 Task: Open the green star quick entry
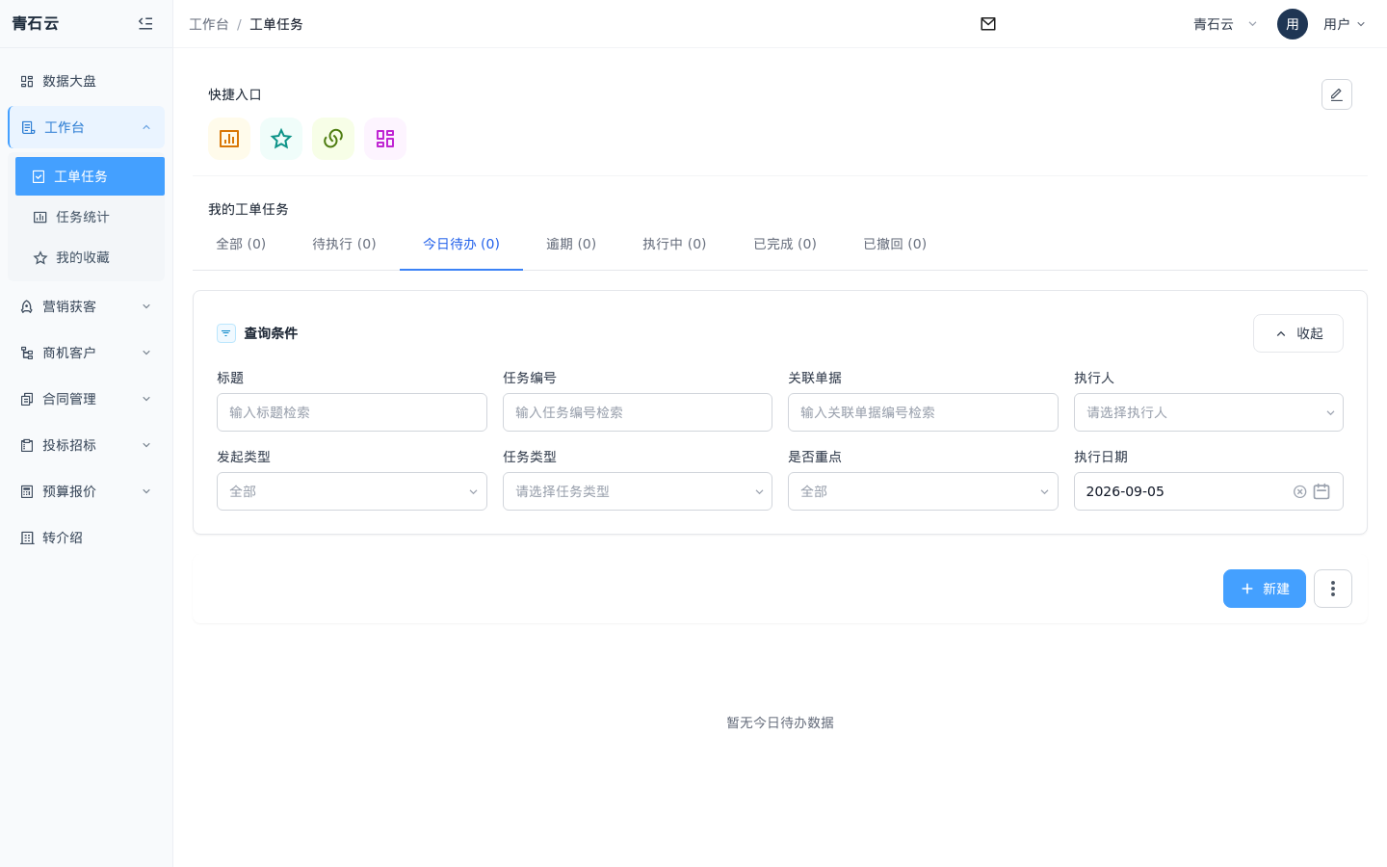(x=281, y=139)
